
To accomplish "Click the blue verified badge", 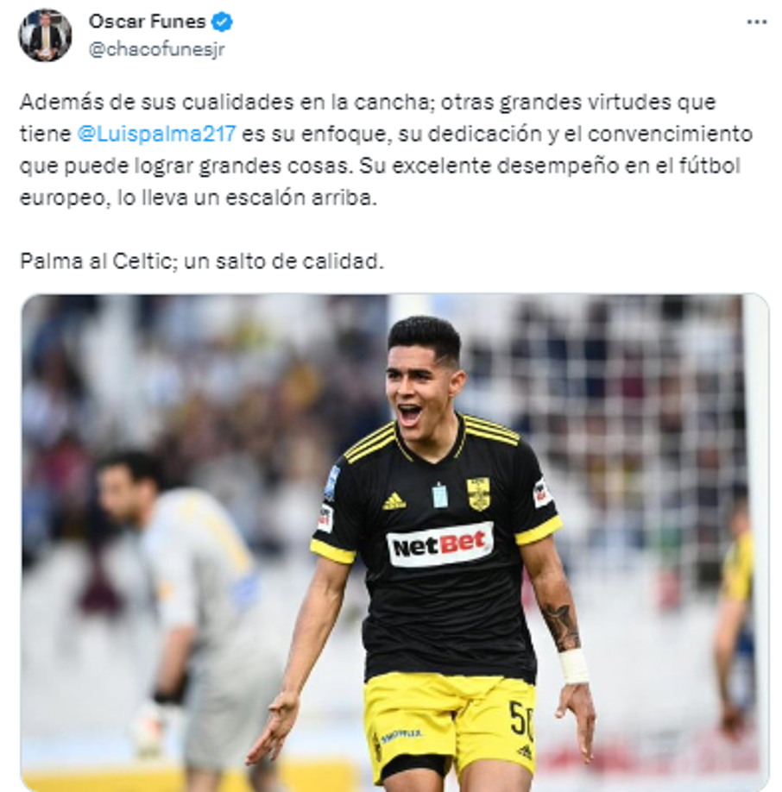I will pos(222,22).
